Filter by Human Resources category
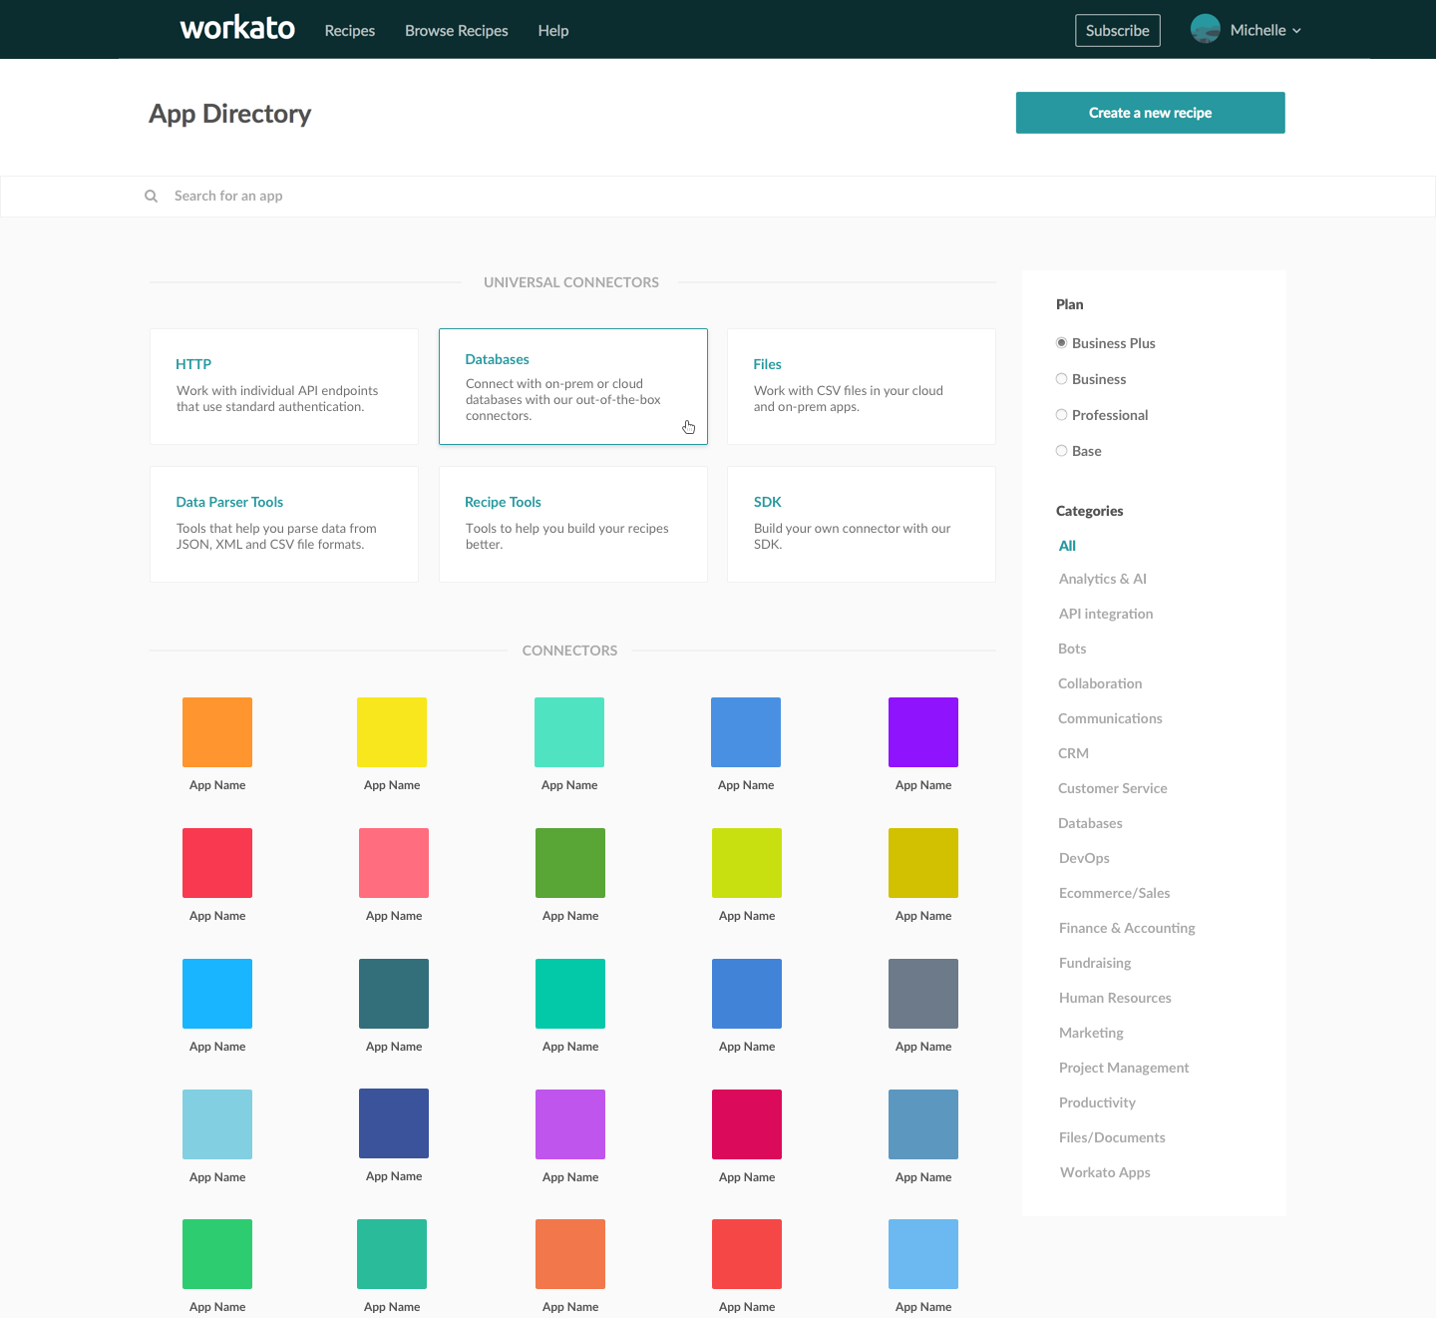The image size is (1436, 1318). (1115, 998)
